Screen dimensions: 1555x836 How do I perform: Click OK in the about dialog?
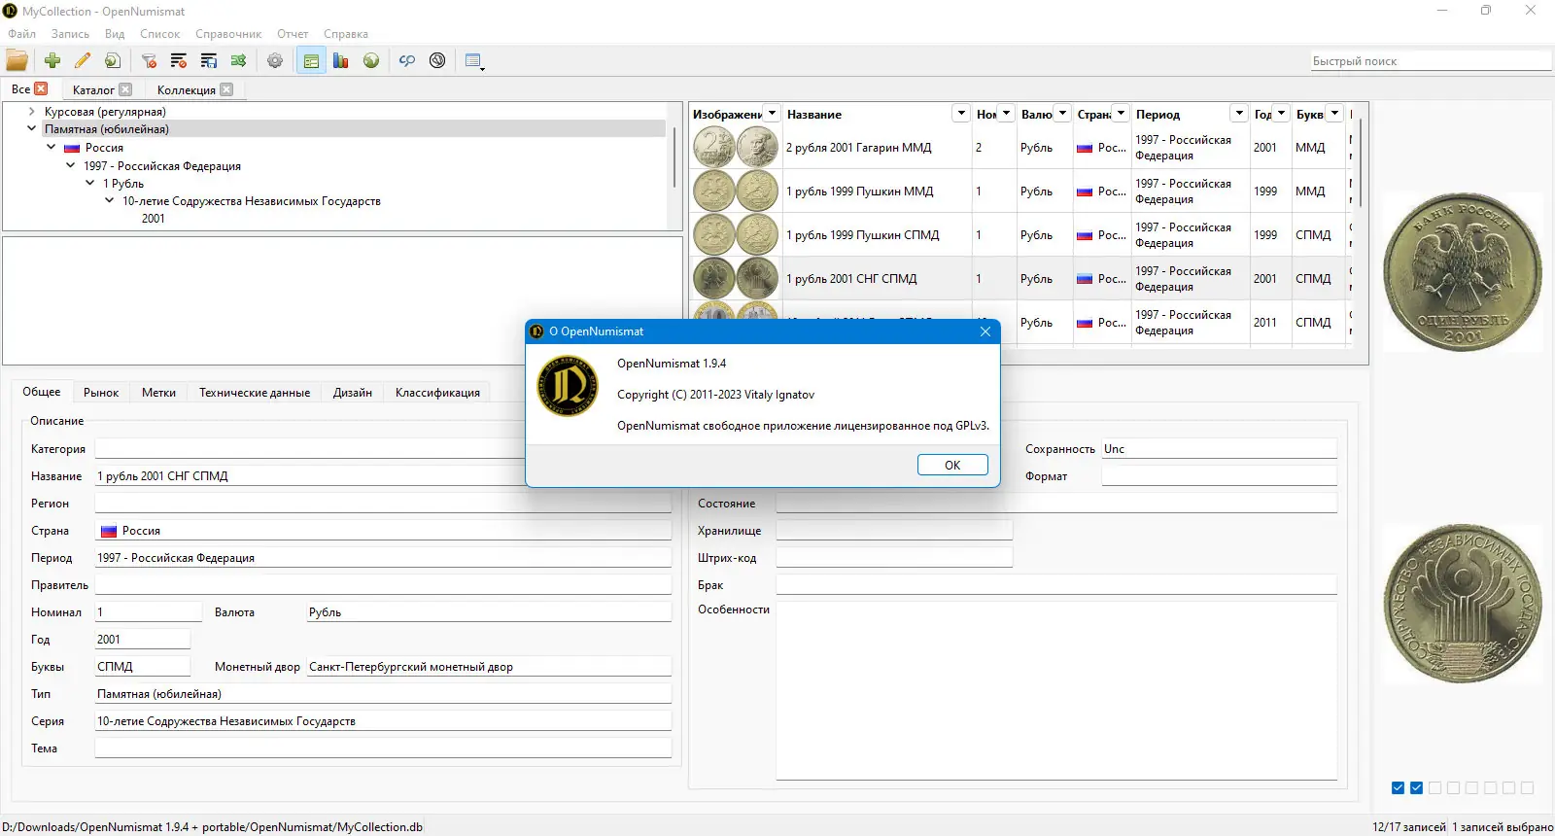pyautogui.click(x=952, y=466)
